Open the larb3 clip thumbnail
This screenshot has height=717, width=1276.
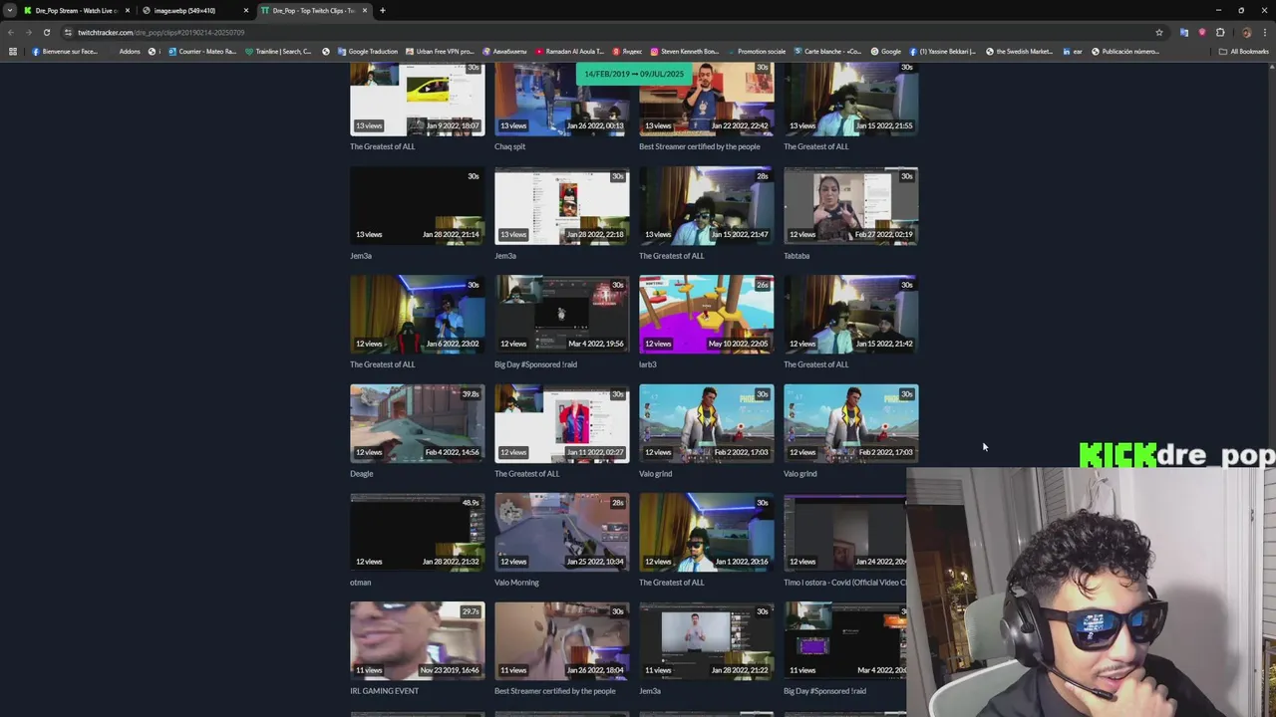(706, 314)
